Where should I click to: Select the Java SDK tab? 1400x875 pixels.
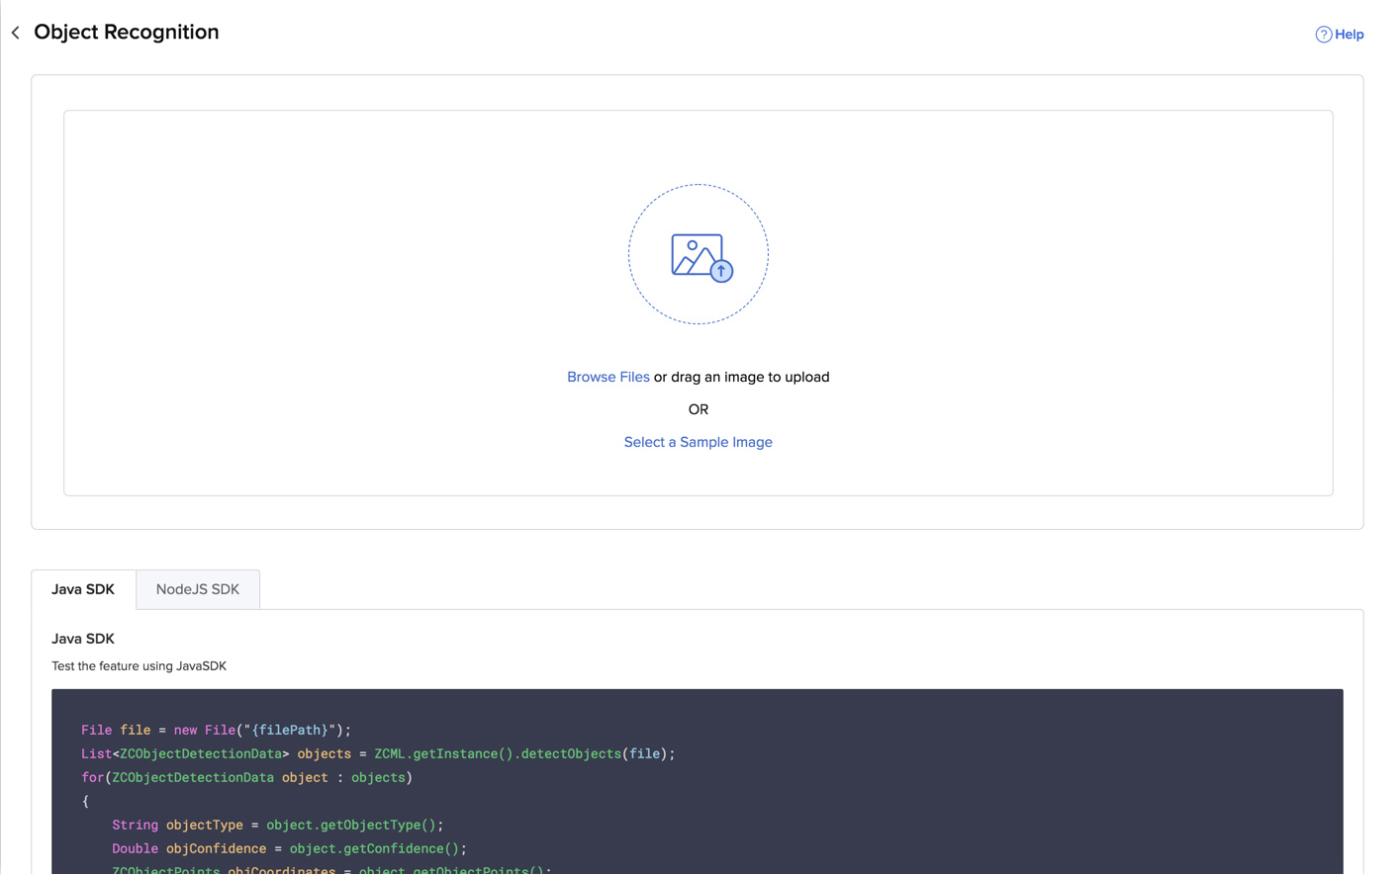(x=83, y=589)
